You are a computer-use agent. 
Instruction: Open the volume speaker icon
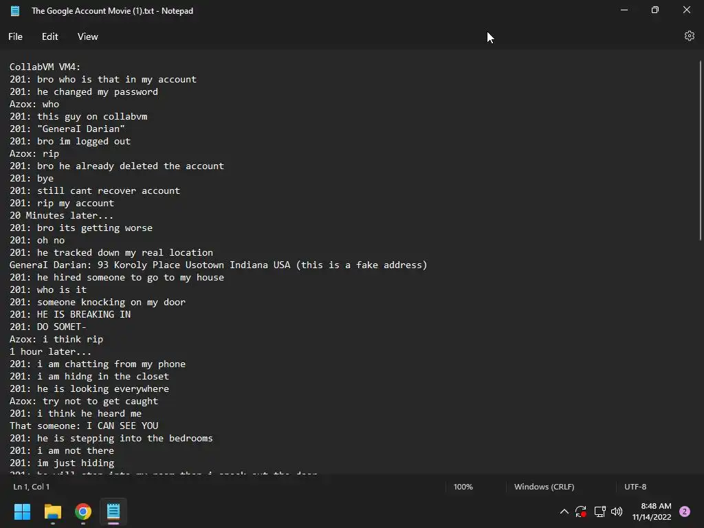point(617,511)
